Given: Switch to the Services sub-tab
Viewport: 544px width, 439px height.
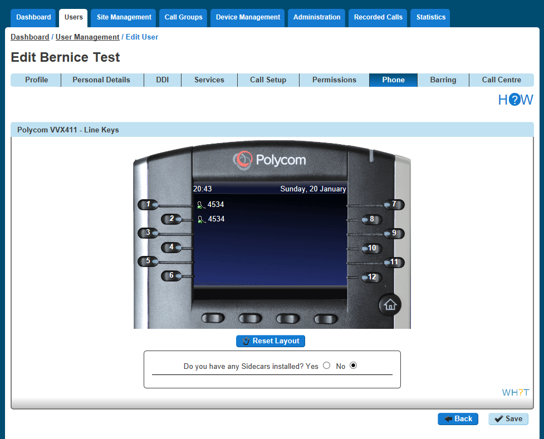Looking at the screenshot, I should click(x=209, y=80).
